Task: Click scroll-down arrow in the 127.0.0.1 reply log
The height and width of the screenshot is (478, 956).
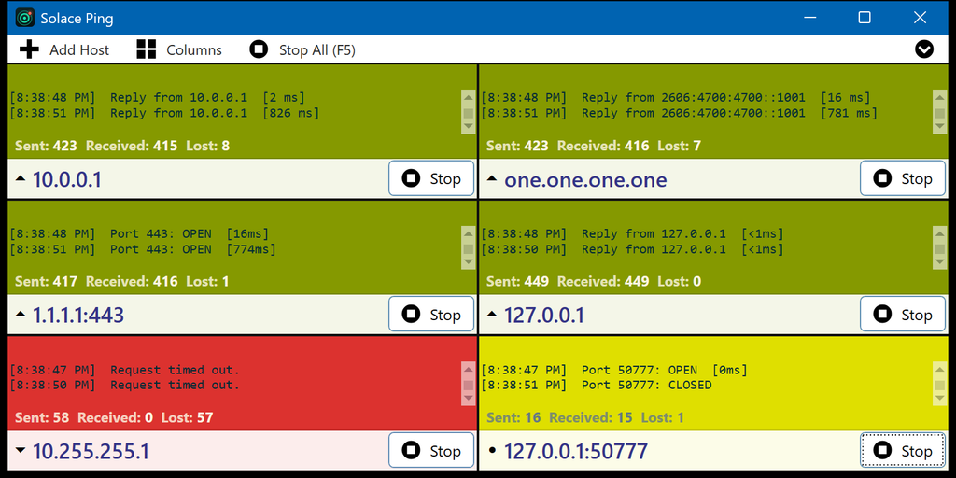Action: [939, 262]
